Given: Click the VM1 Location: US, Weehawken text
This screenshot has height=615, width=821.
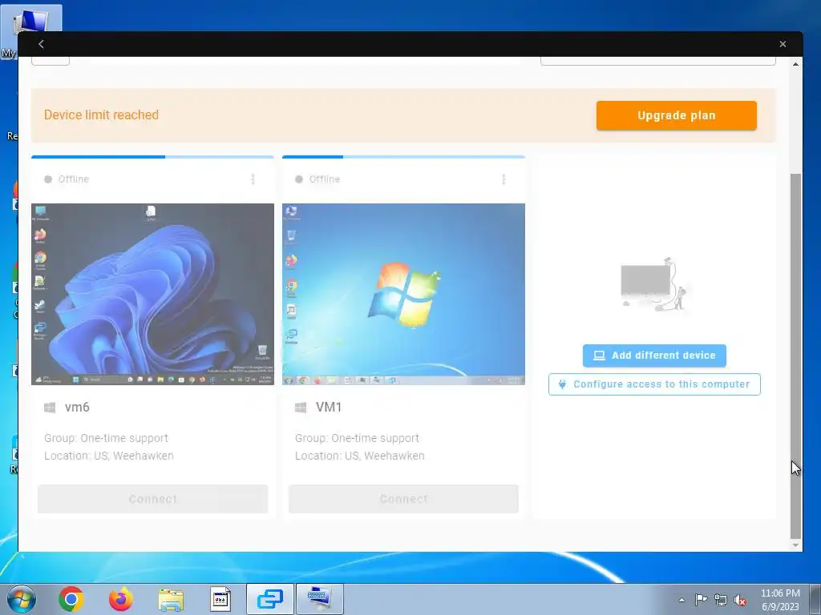Looking at the screenshot, I should click(x=359, y=456).
